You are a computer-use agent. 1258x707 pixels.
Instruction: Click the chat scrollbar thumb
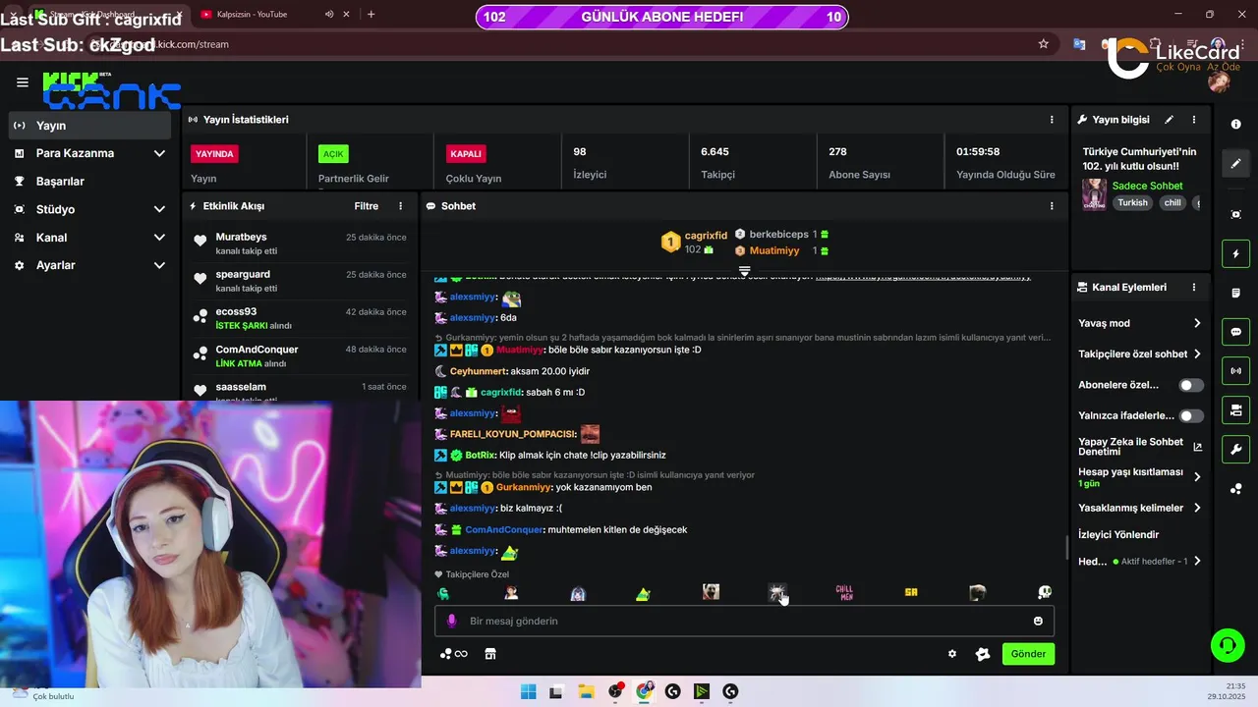1066,549
